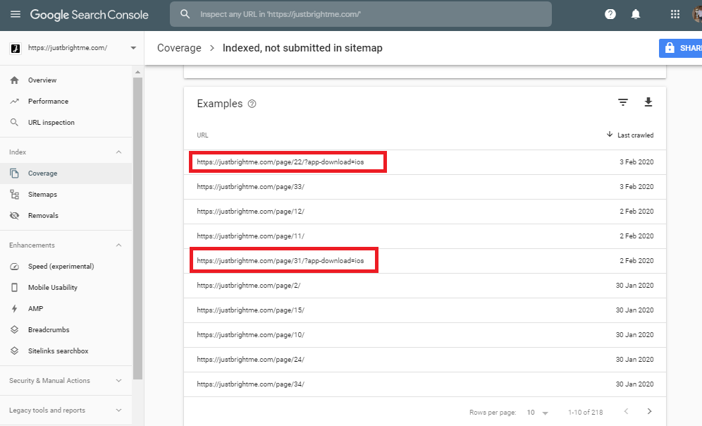Click the Breadcrumbs layers icon

[14, 329]
